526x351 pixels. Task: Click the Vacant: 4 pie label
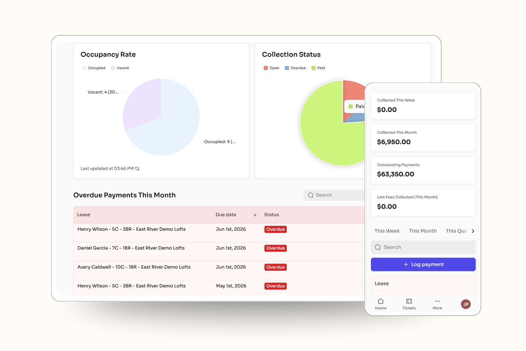(x=103, y=92)
